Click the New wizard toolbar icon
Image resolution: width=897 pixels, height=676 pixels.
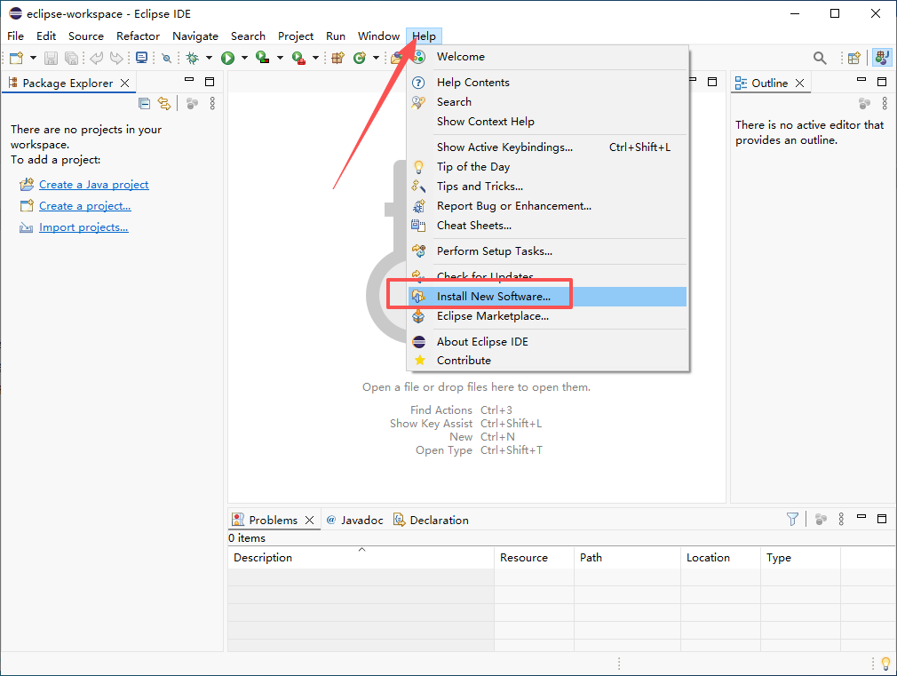click(16, 58)
